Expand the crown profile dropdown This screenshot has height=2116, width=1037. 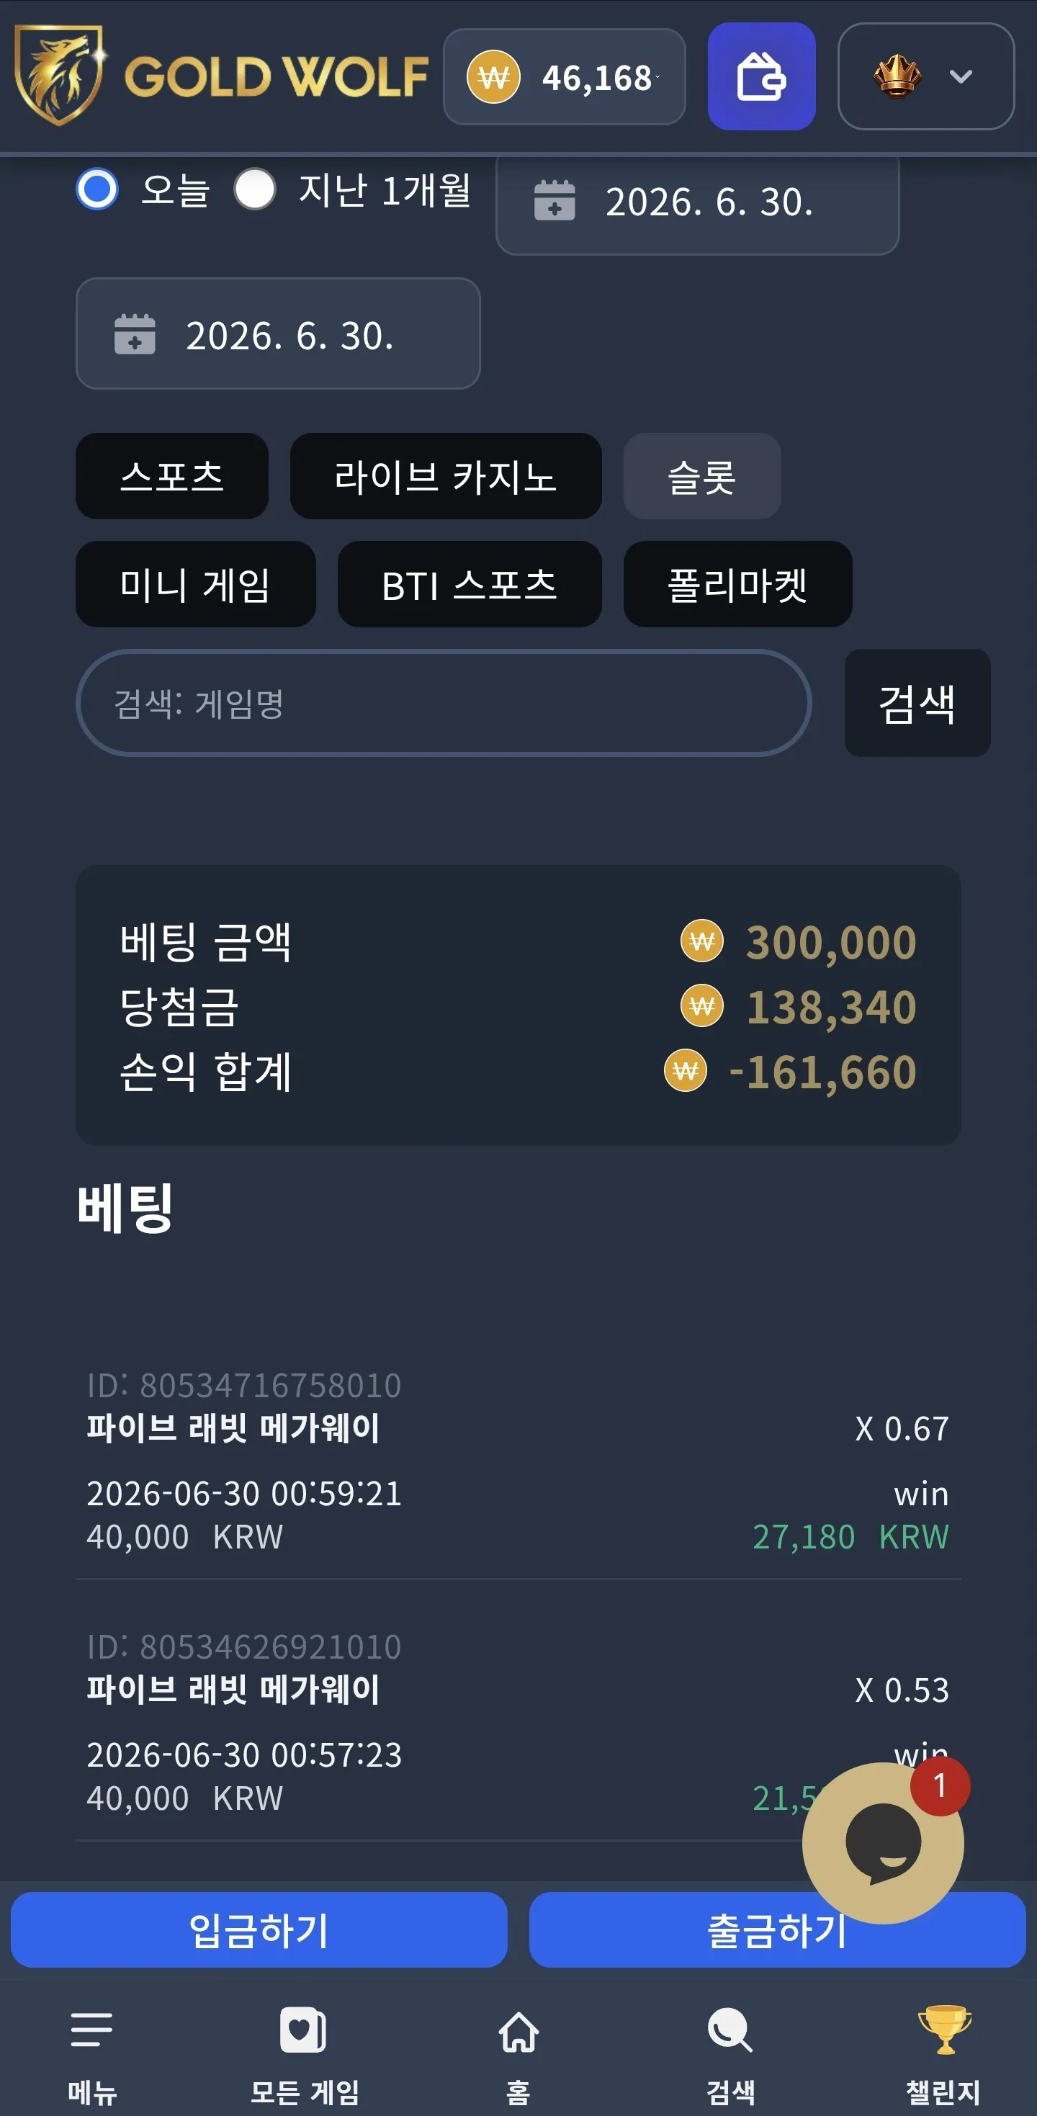(x=925, y=76)
